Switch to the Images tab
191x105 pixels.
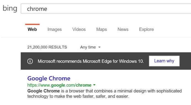(55, 29)
